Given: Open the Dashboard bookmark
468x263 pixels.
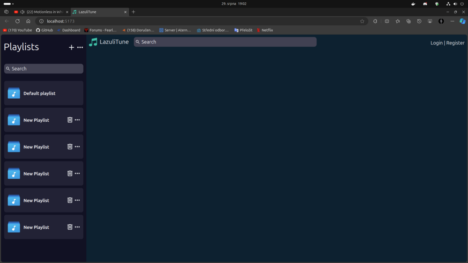Looking at the screenshot, I should (69, 30).
